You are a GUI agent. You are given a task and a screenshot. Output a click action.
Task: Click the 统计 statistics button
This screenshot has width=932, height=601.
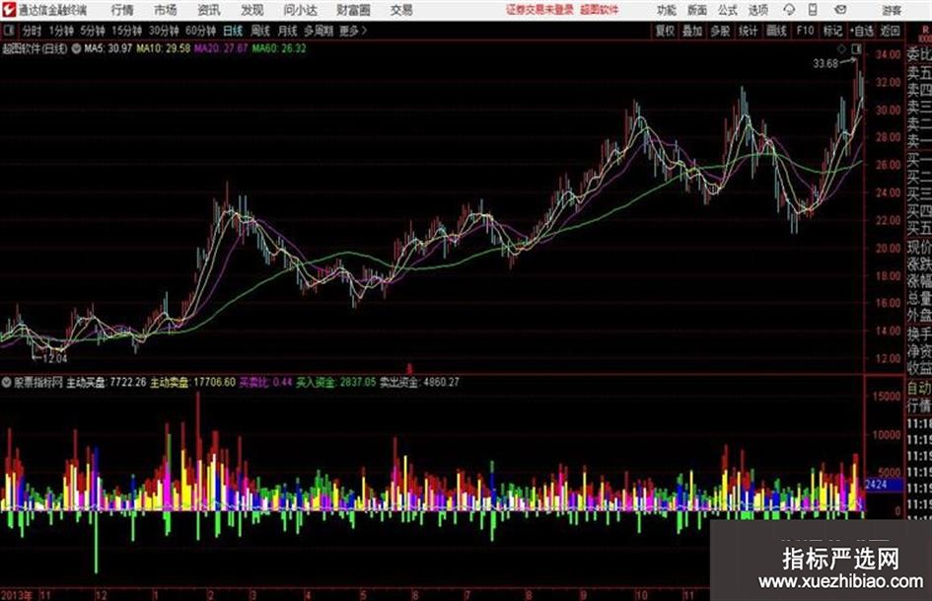749,31
